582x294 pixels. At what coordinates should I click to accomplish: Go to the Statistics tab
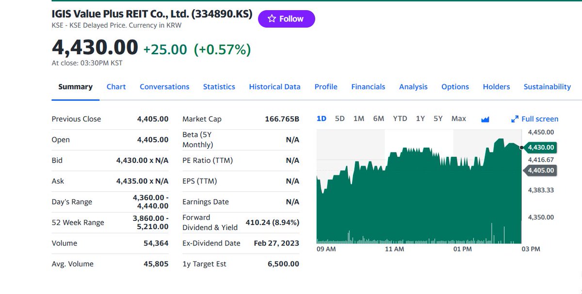pos(219,87)
